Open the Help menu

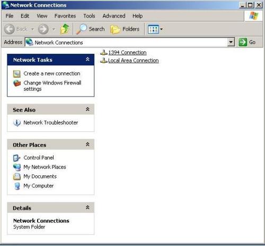point(138,16)
